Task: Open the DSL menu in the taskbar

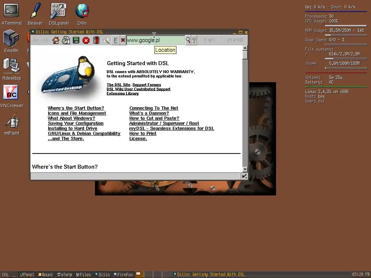Action: coord(5,274)
